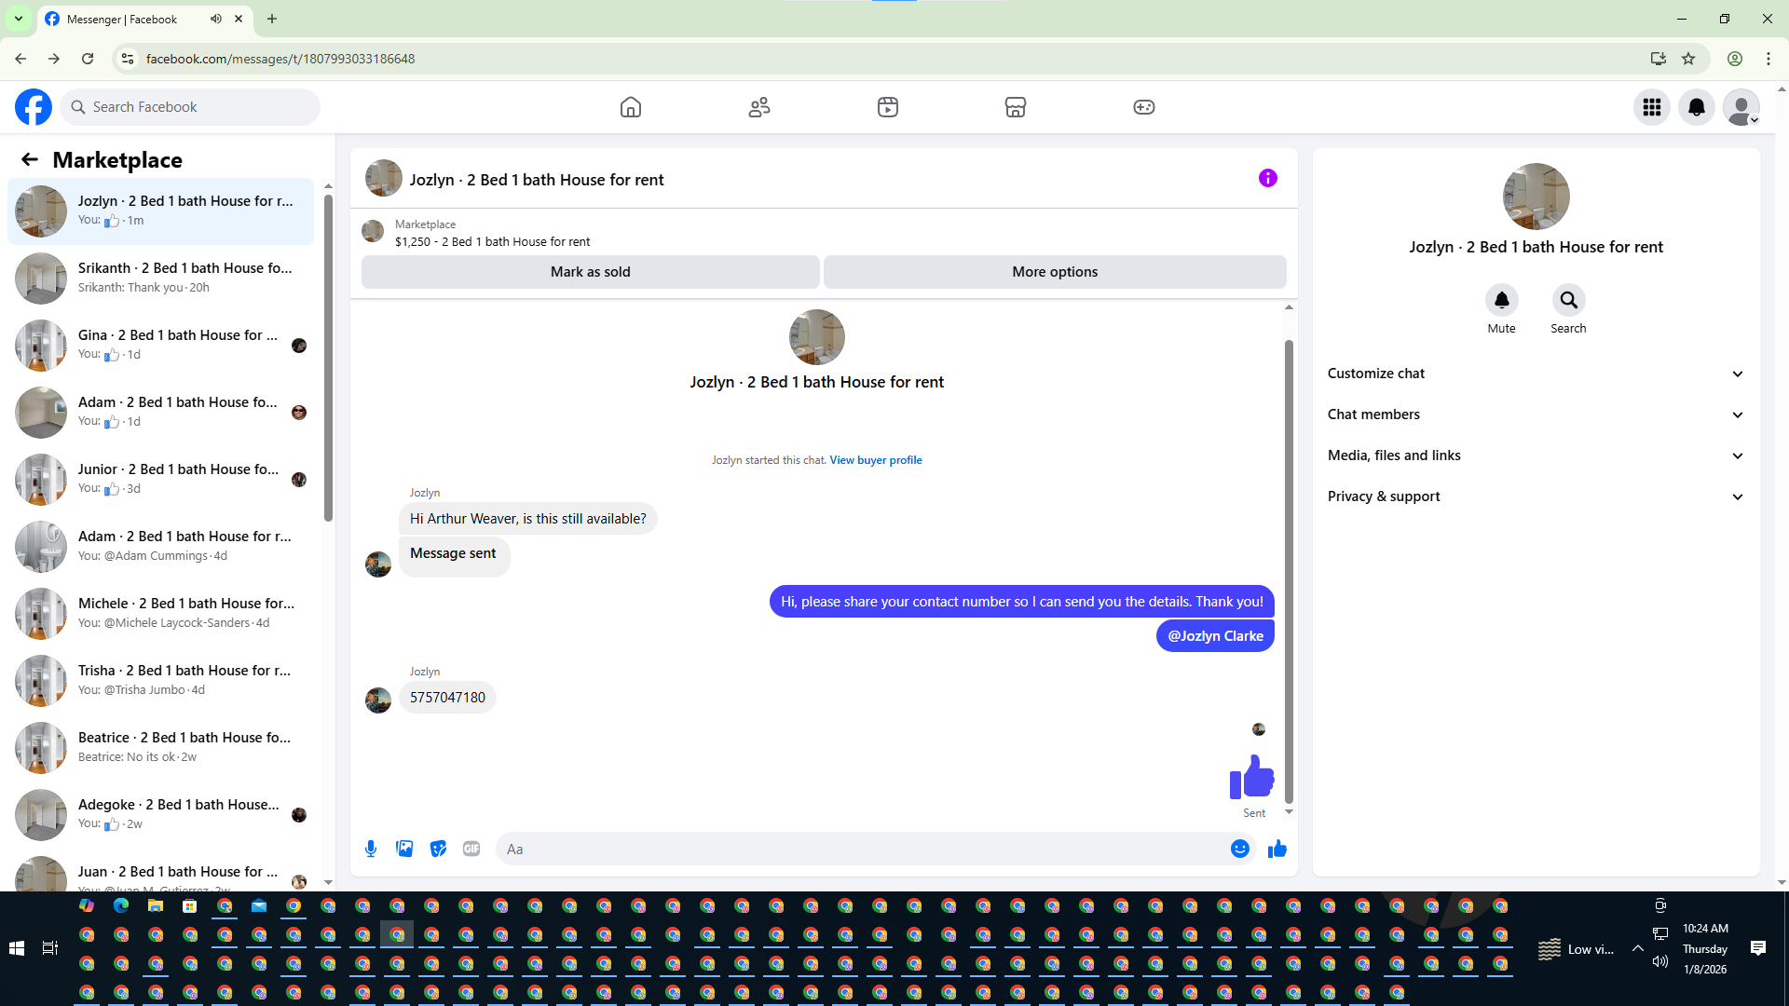Attach a photo file to message
Screen dimensions: 1789x1006
(x=404, y=849)
